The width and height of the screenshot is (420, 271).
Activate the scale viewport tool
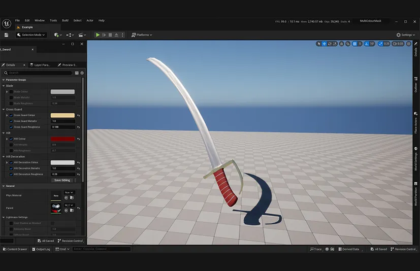[x=335, y=44]
